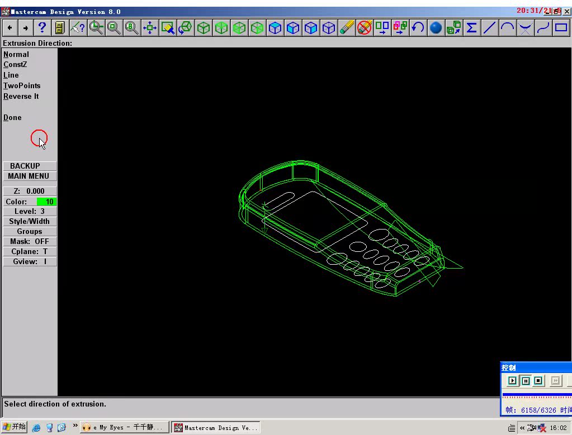Select the Create arc tool
The height and width of the screenshot is (435, 572).
click(x=508, y=28)
